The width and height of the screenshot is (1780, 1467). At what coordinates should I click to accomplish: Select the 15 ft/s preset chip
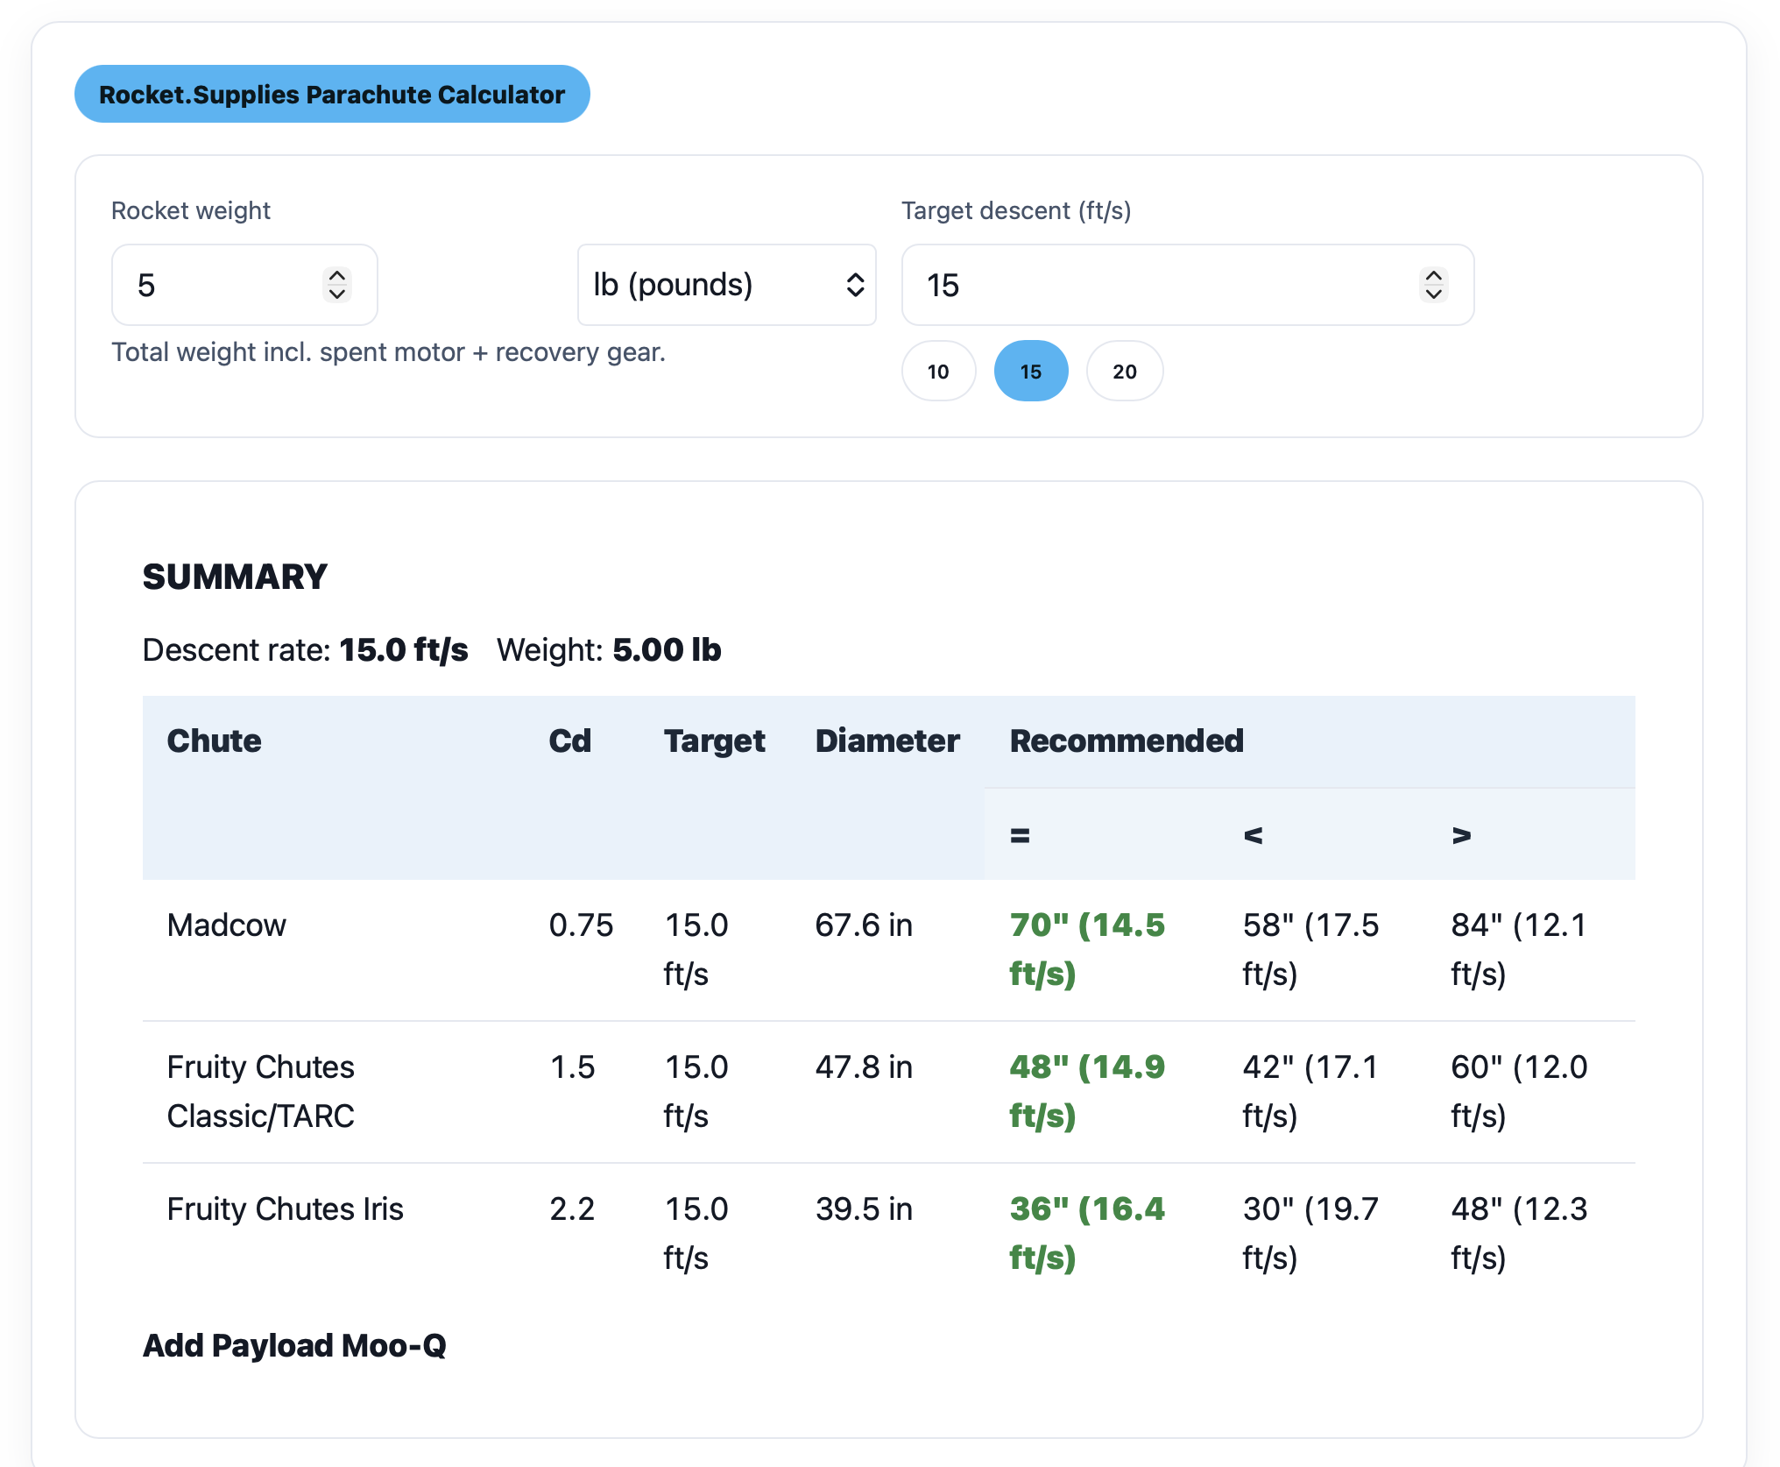(1031, 372)
